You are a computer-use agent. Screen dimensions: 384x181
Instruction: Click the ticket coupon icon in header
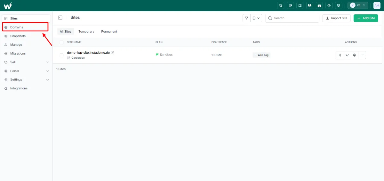(300, 5)
